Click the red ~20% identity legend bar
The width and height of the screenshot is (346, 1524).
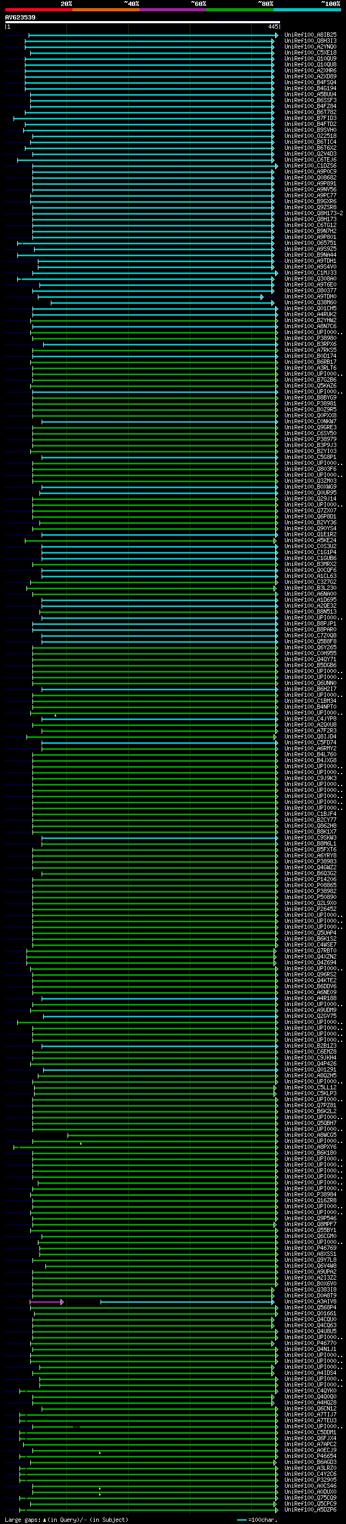[x=38, y=10]
